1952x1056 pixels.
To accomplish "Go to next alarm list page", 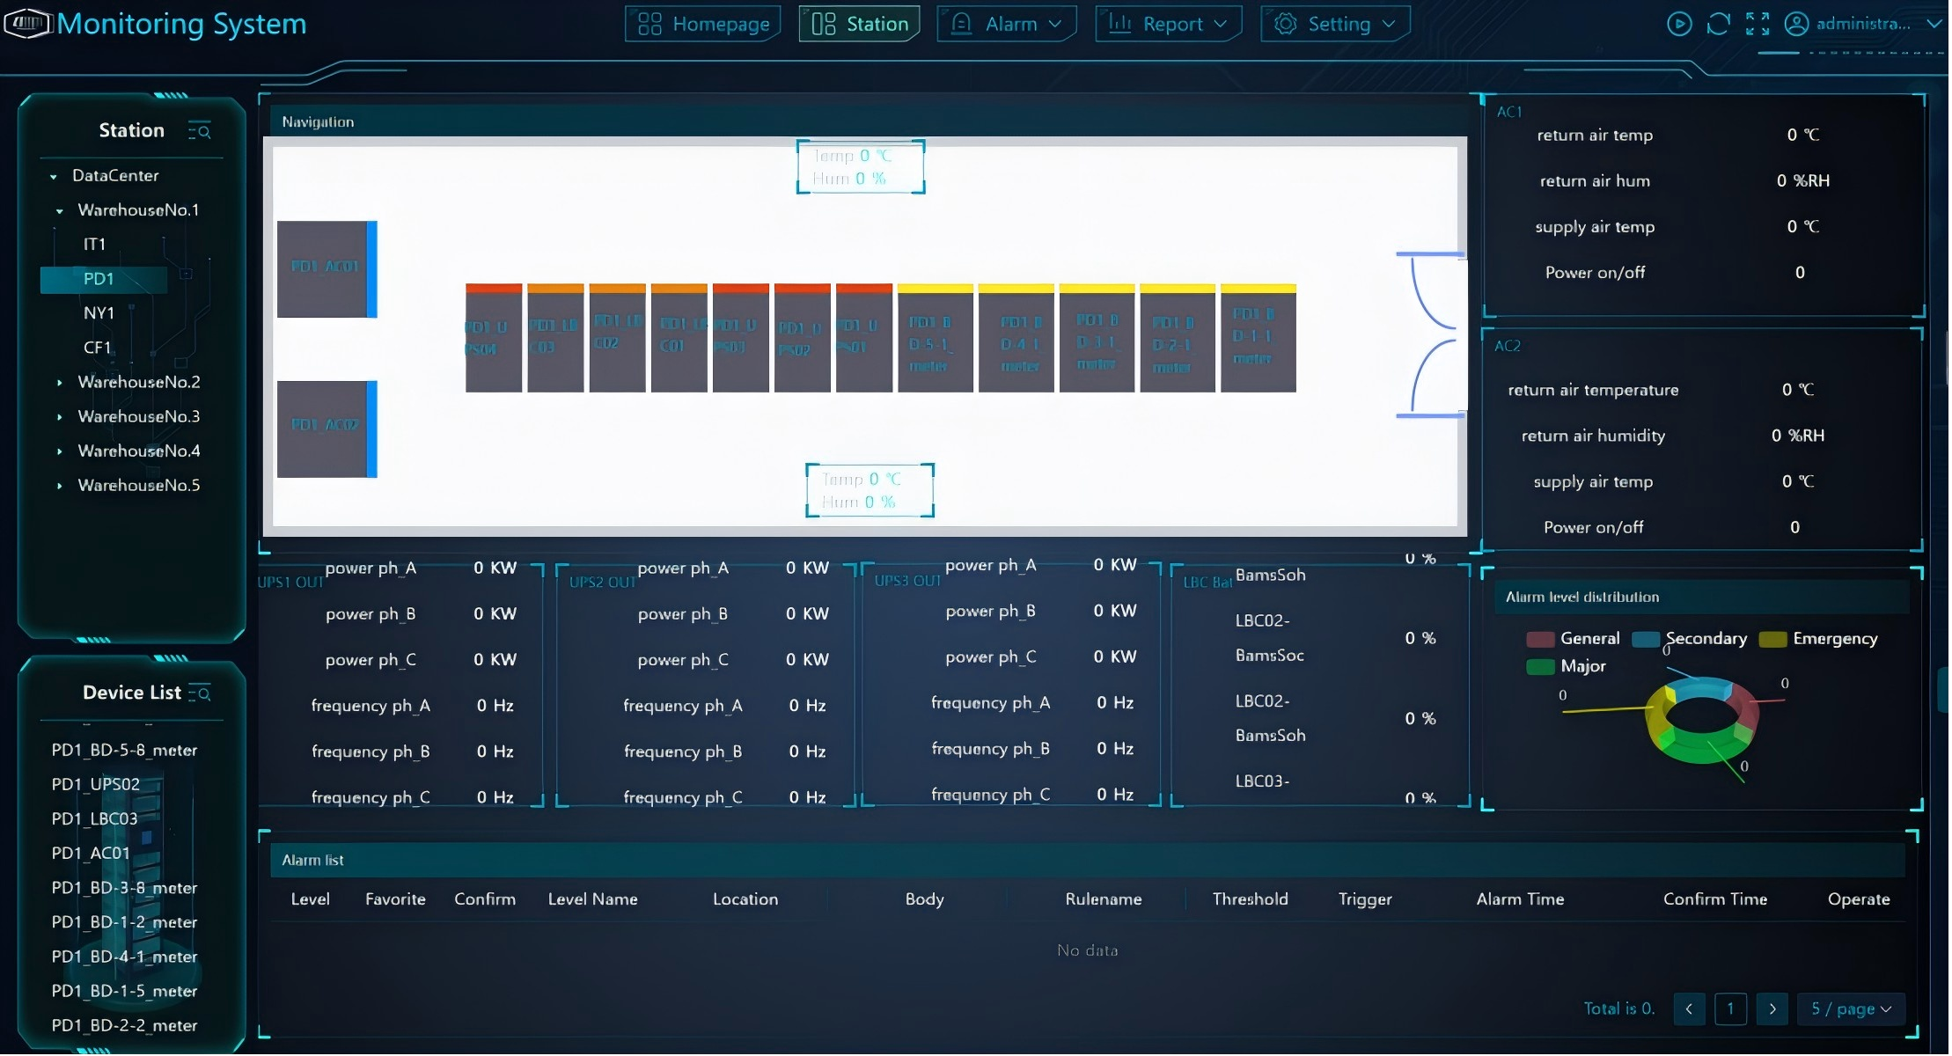I will pos(1774,1010).
